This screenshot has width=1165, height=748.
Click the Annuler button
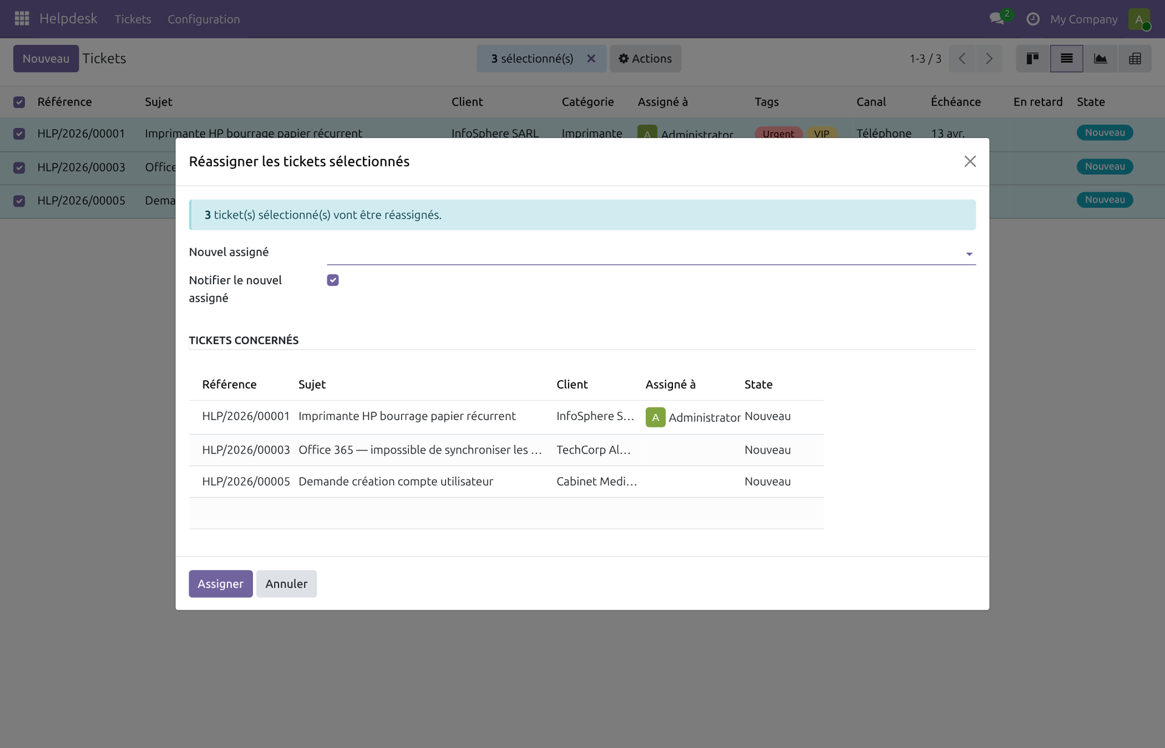coord(286,584)
